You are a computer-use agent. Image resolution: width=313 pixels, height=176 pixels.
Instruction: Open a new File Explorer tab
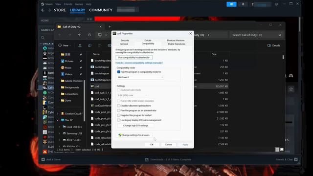[x=110, y=26]
